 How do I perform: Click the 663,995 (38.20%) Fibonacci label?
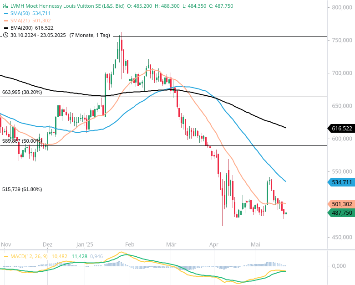coord(22,93)
